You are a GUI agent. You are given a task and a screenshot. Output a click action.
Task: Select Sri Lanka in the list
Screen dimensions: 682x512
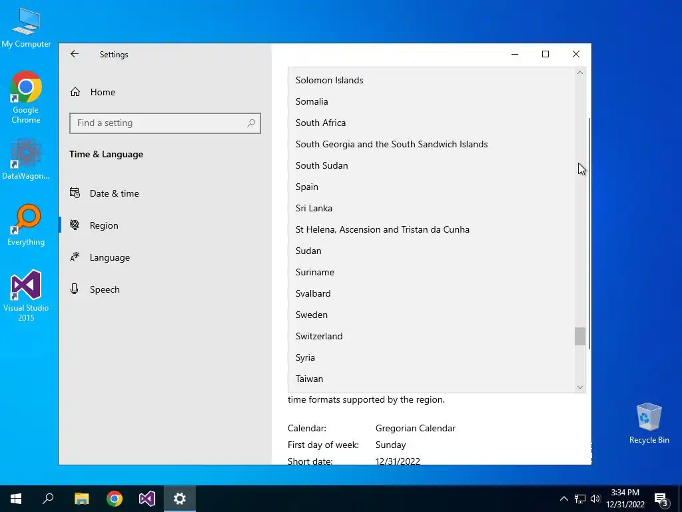431,208
